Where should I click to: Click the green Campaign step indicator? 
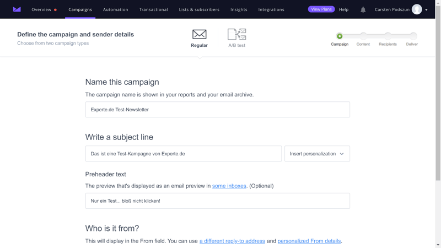click(340, 36)
